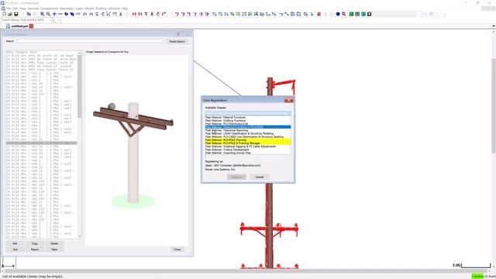Screen dimensions: 496x279
Task: Click the Reset Search button
Action: click(x=177, y=41)
